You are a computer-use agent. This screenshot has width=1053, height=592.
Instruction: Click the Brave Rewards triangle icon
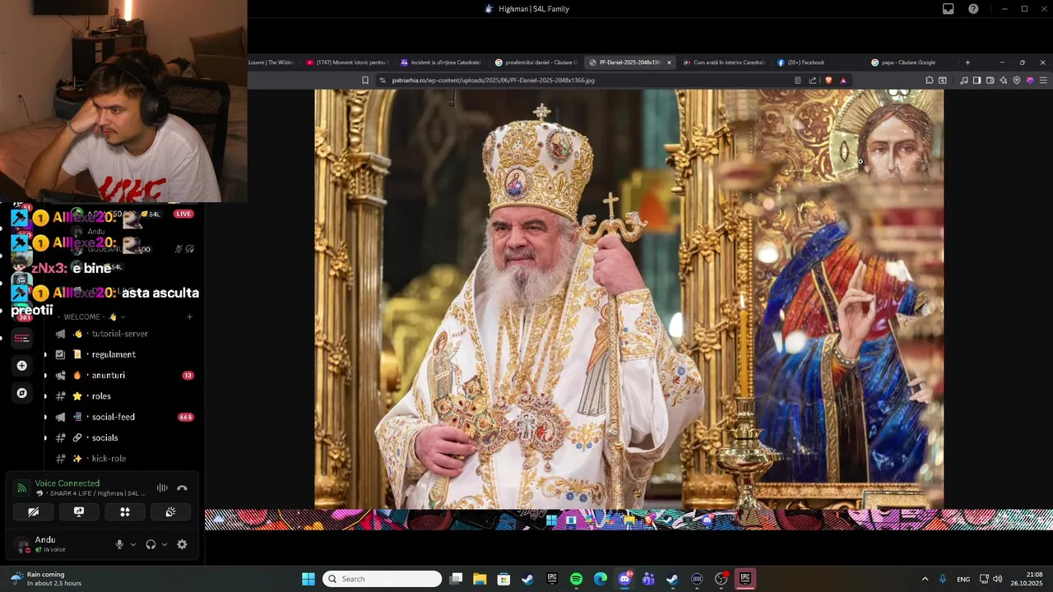point(843,81)
